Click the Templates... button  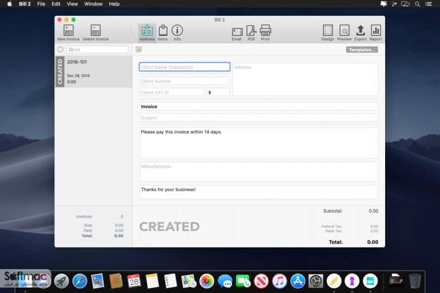362,49
